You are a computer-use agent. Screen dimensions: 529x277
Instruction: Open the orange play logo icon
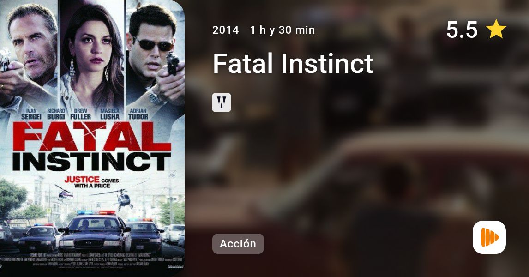489,237
